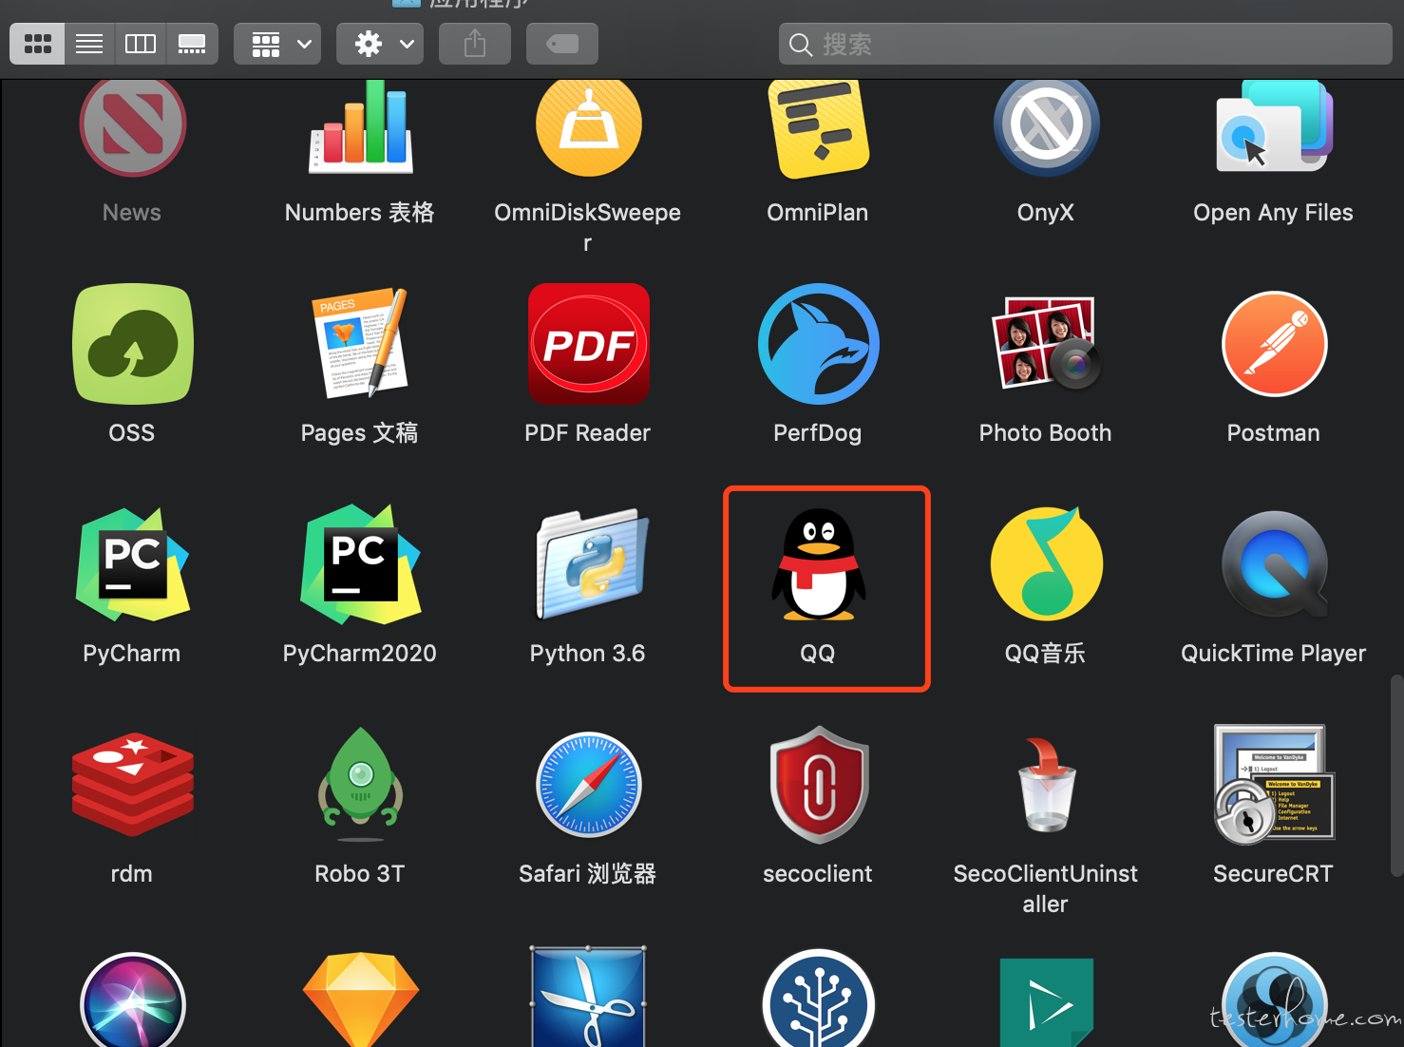This screenshot has width=1404, height=1047.
Task: Open the group-by arrangement dropdown
Action: point(277,44)
